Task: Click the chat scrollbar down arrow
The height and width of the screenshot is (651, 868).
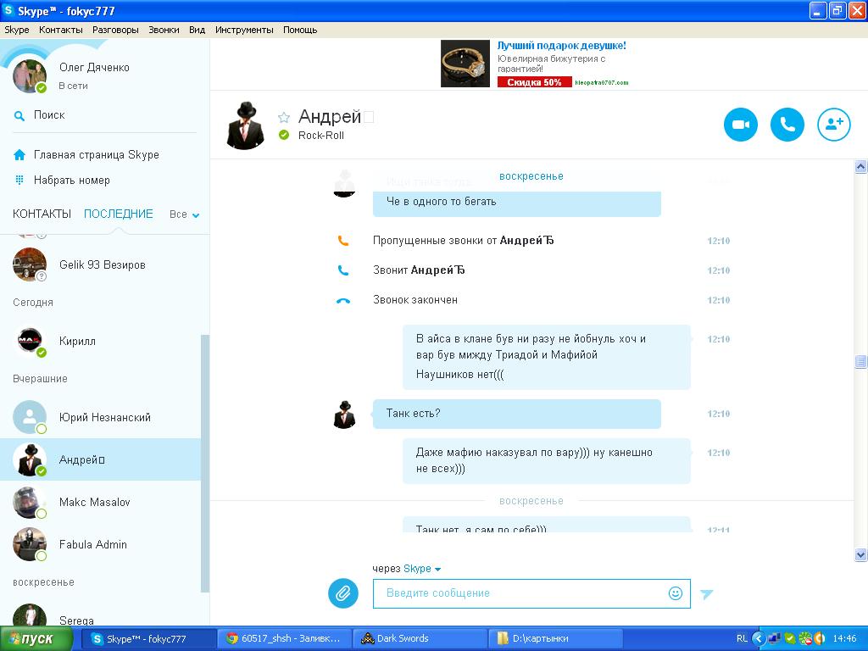Action: click(861, 554)
